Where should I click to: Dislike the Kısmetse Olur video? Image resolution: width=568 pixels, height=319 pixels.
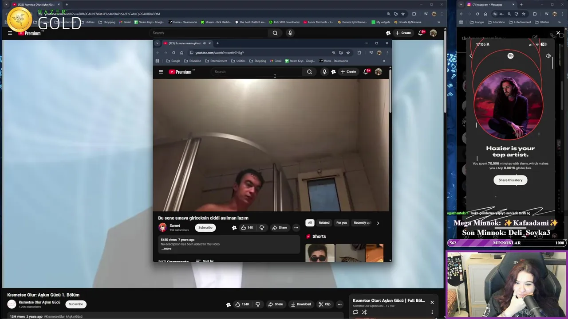tap(258, 304)
